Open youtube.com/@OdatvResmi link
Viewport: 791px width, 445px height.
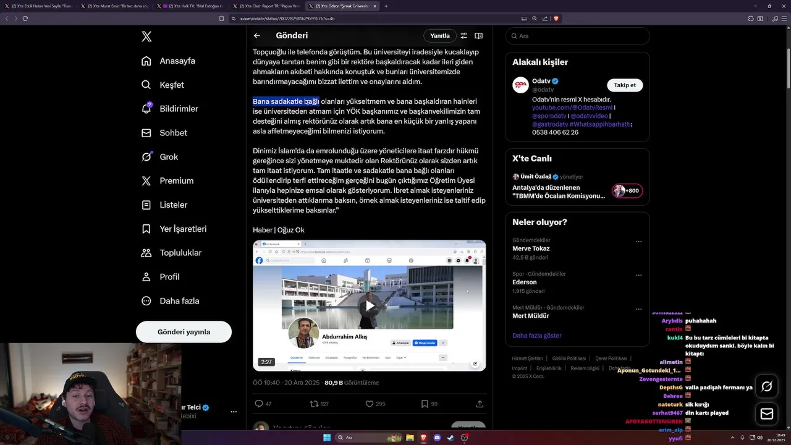coord(572,108)
